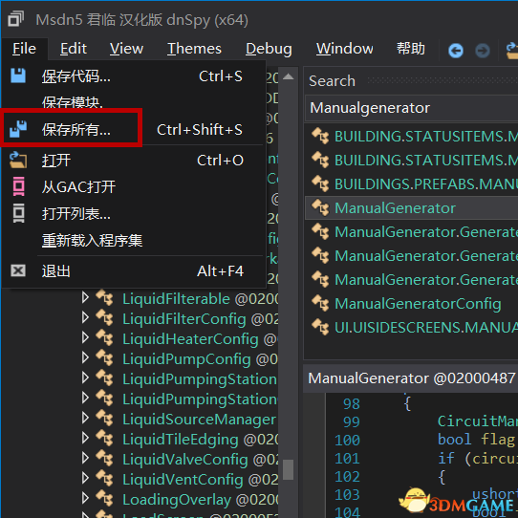Click the open folder icon beside 打开
518x518 pixels.
pyautogui.click(x=18, y=160)
